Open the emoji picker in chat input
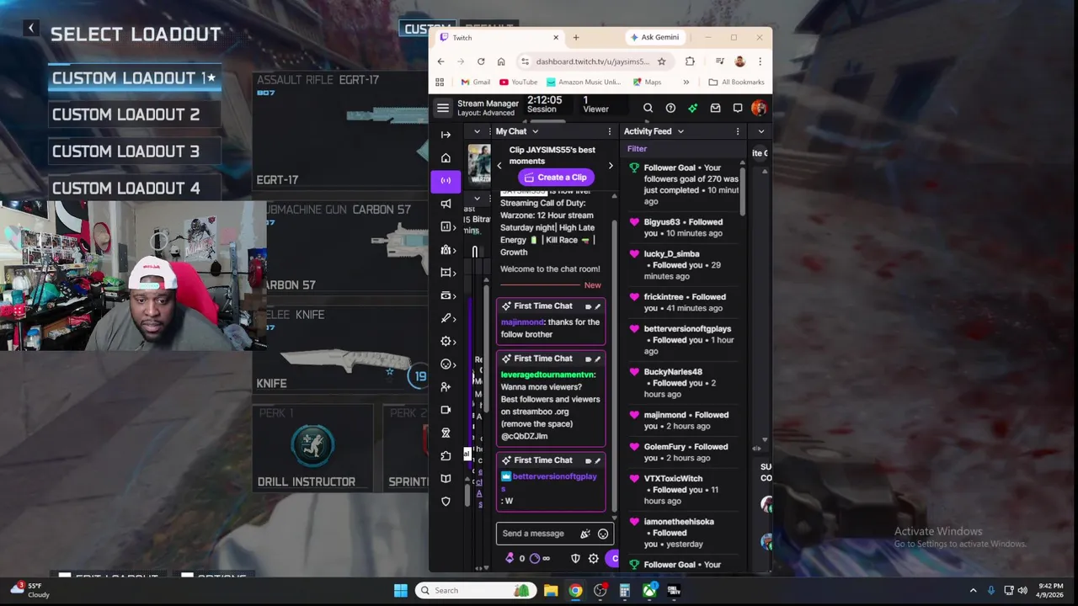 click(603, 534)
